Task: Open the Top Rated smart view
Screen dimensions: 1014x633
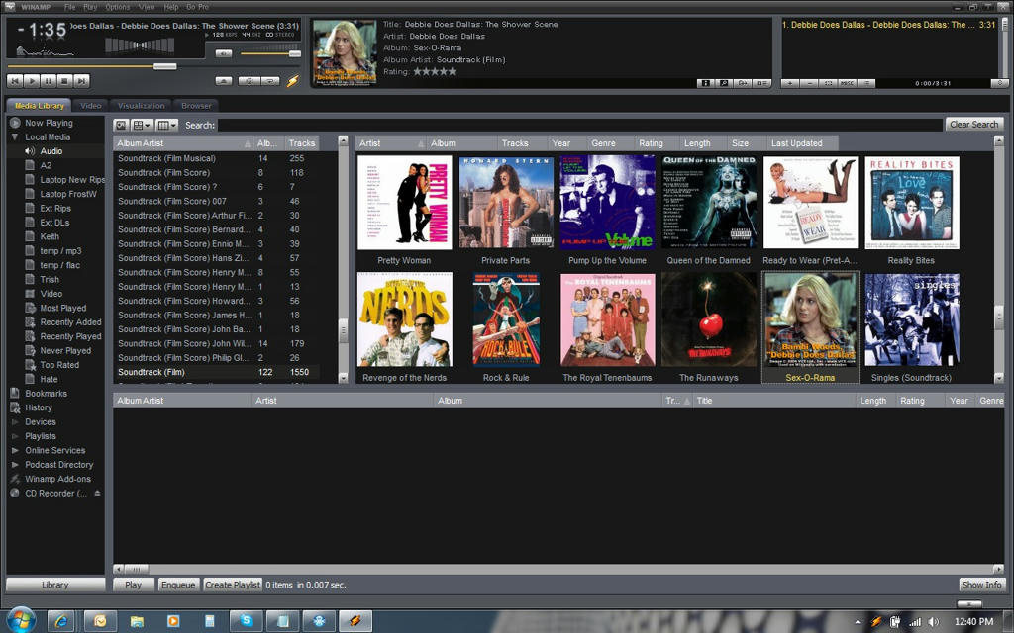Action: click(59, 365)
